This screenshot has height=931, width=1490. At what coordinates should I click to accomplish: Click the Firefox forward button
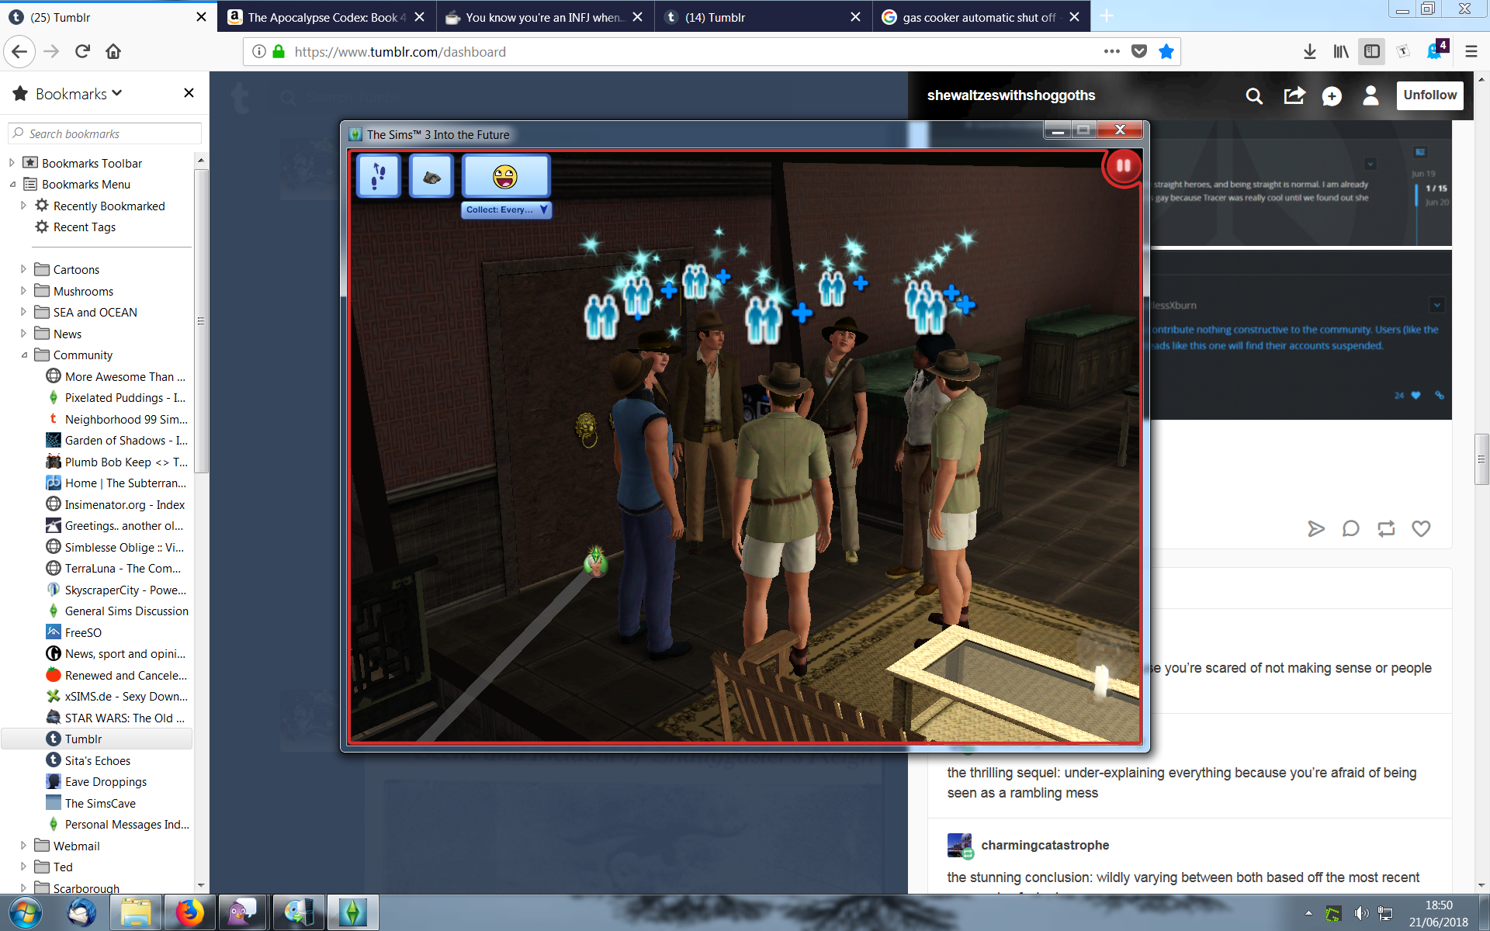pyautogui.click(x=51, y=52)
